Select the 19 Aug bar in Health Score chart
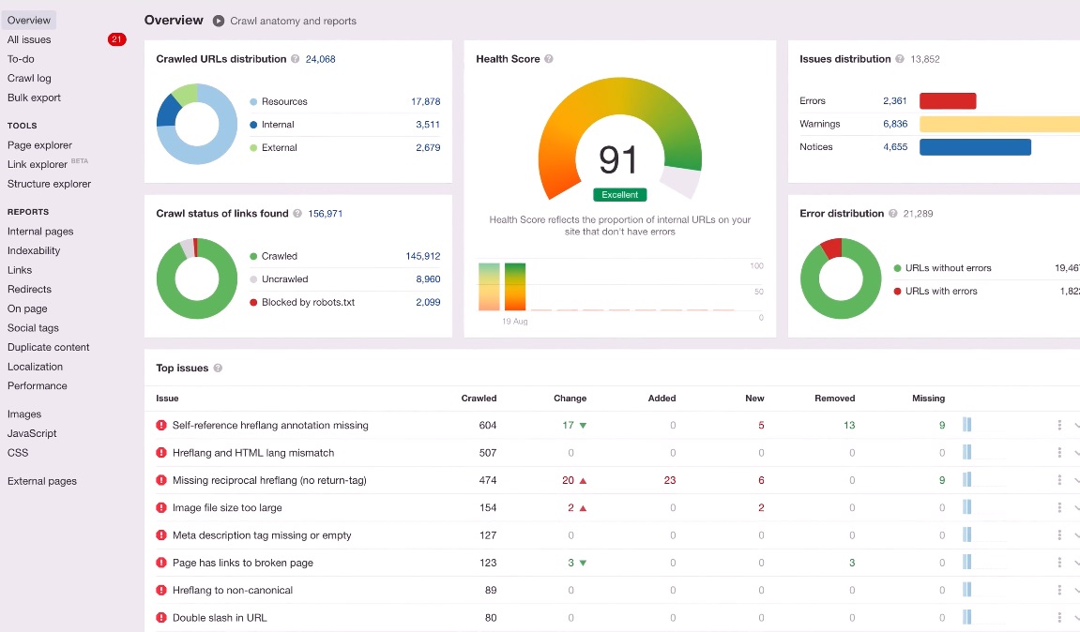The height and width of the screenshot is (632, 1080). point(514,286)
